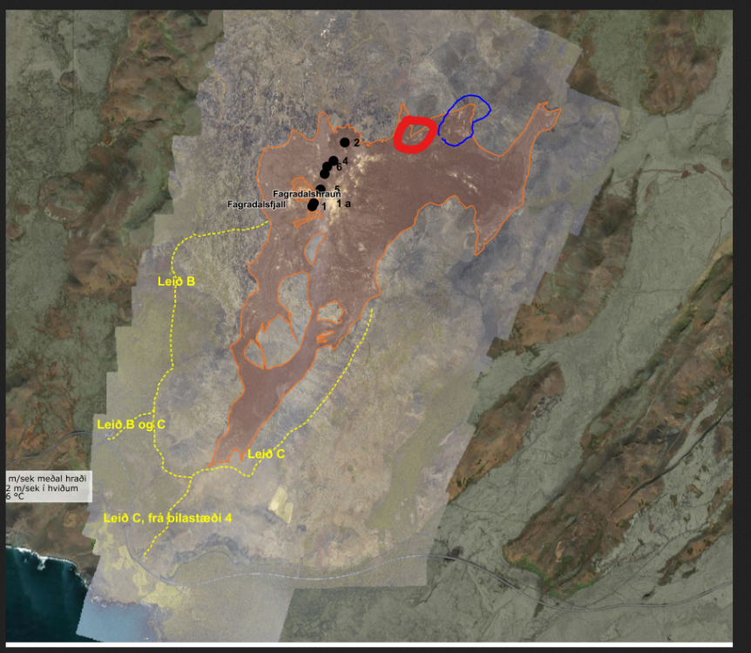Viewport: 751px width, 653px height.
Task: Click the '1 a' map label
Action: [x=343, y=204]
